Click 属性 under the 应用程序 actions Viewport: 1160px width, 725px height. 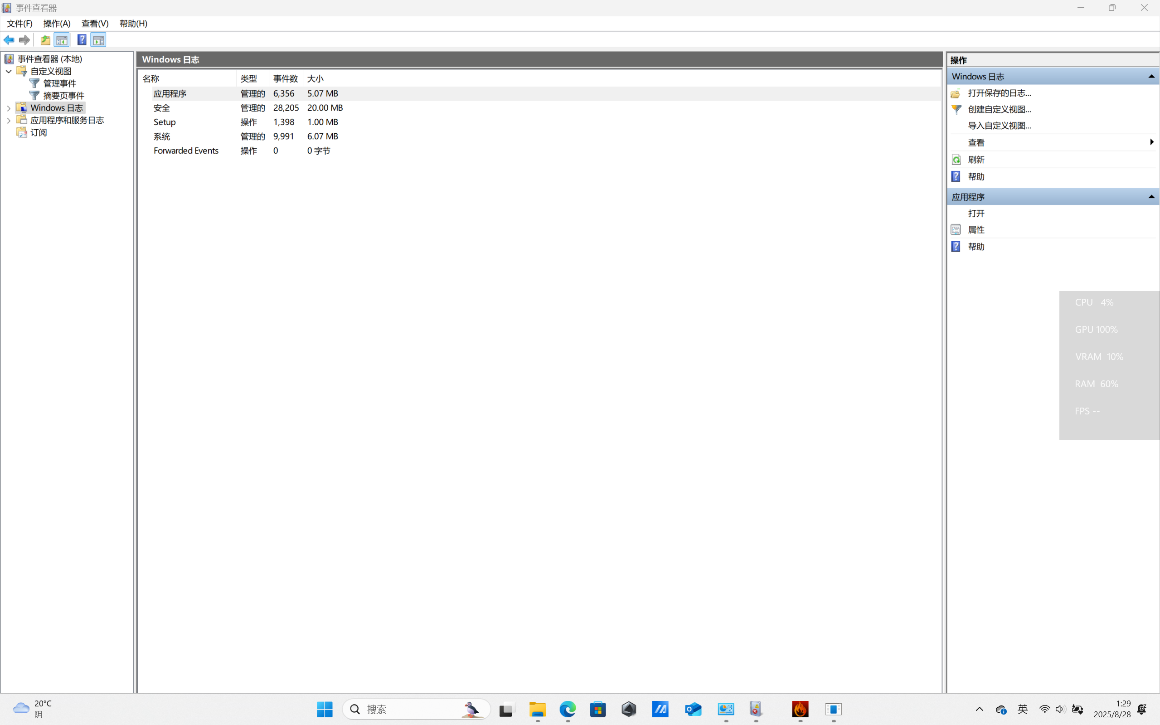pos(976,230)
